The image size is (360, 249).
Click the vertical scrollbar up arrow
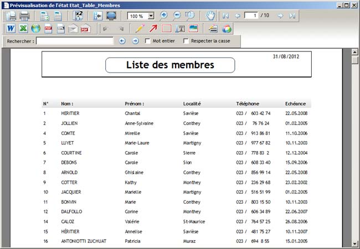point(355,52)
